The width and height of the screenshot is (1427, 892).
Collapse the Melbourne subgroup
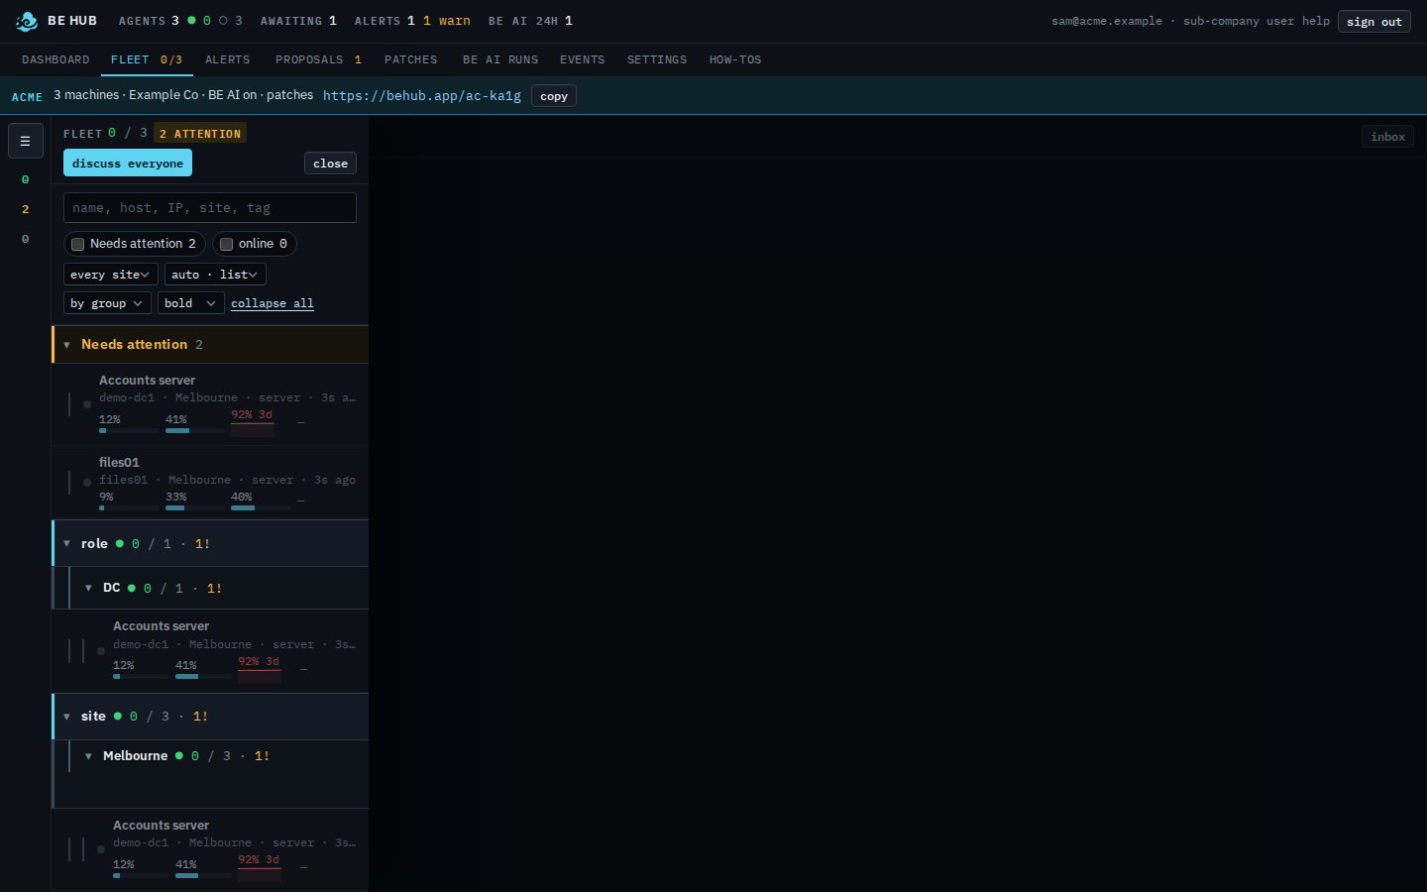[x=88, y=756]
